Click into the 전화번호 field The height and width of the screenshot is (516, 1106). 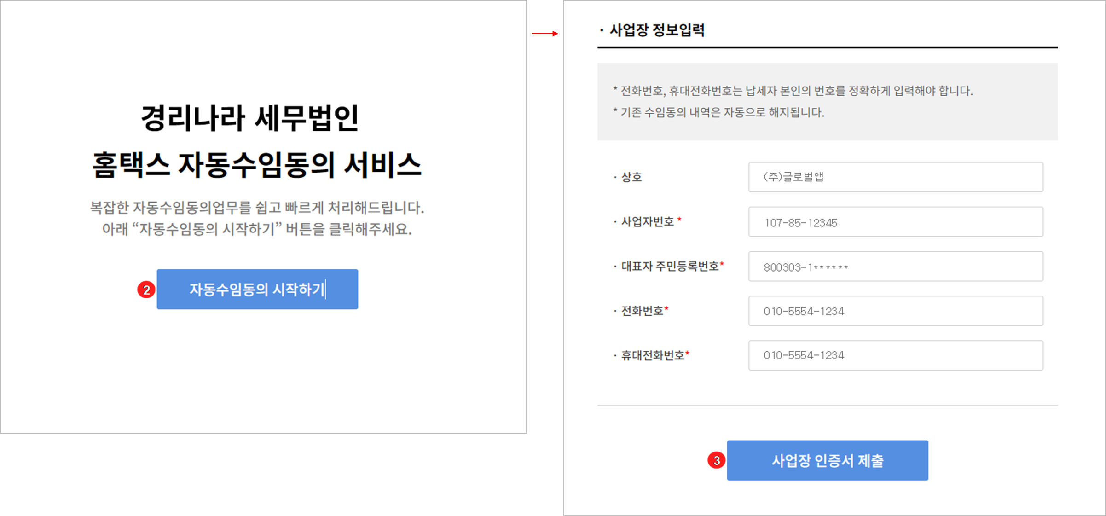[895, 311]
